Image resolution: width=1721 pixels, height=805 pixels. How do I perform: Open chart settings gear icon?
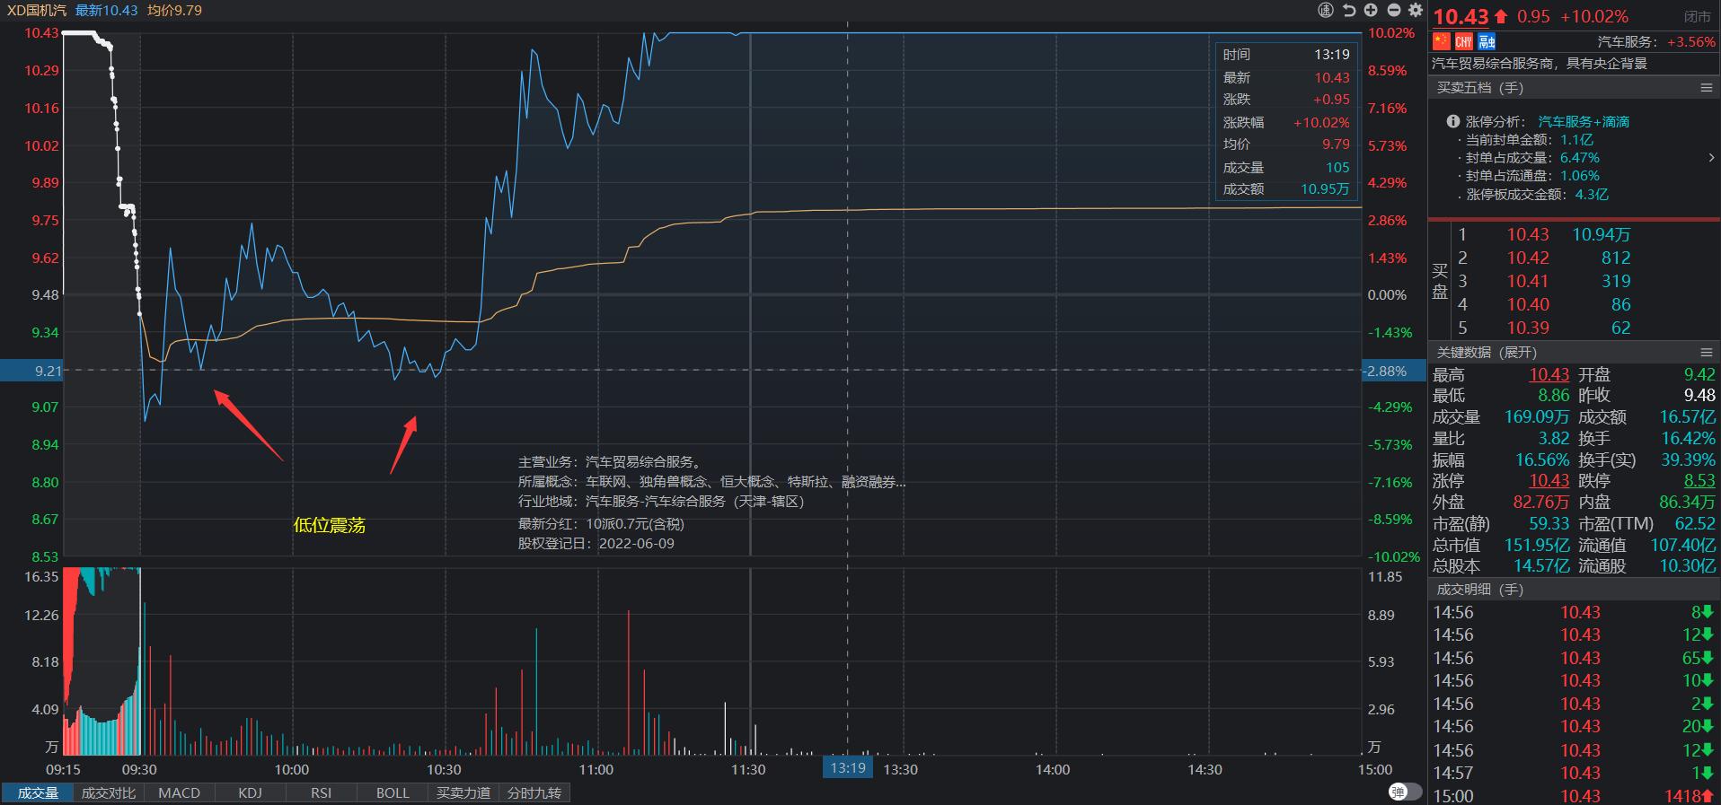(x=1416, y=10)
